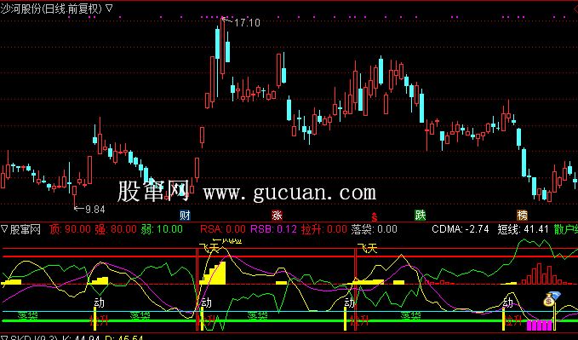This screenshot has width=578, height=340.
Task: Click the green 跌 marker icon
Action: [421, 216]
